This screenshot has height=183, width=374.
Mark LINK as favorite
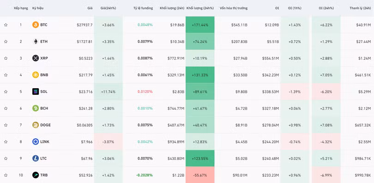click(x=6, y=142)
